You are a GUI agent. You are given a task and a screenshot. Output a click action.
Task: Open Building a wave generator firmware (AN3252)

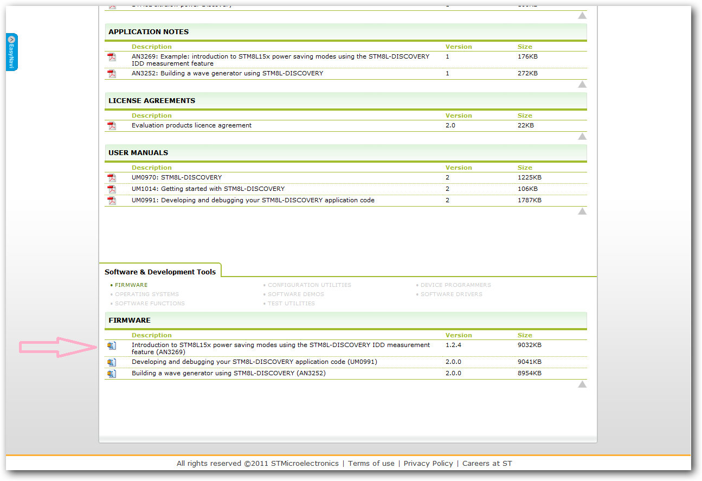(x=229, y=373)
